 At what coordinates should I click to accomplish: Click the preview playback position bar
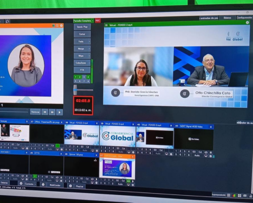14,112
